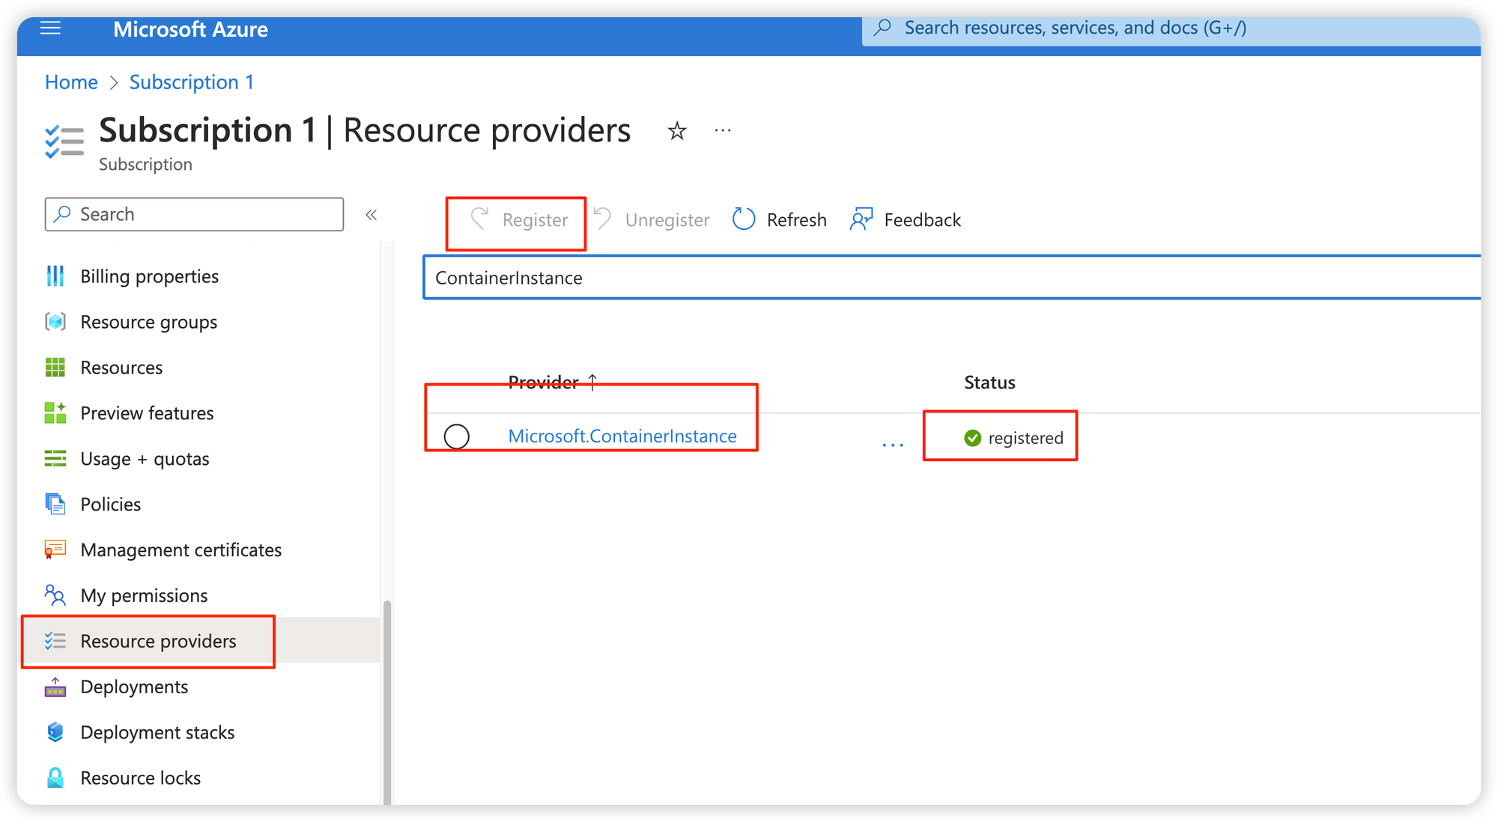Go to Resources in the sidebar
Image resolution: width=1498 pixels, height=822 pixels.
[121, 368]
